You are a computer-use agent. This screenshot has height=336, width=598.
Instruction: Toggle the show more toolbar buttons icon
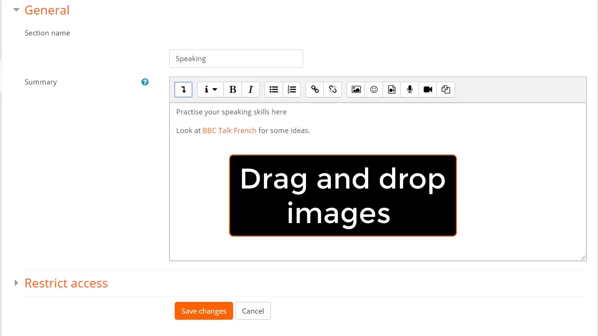pos(183,90)
